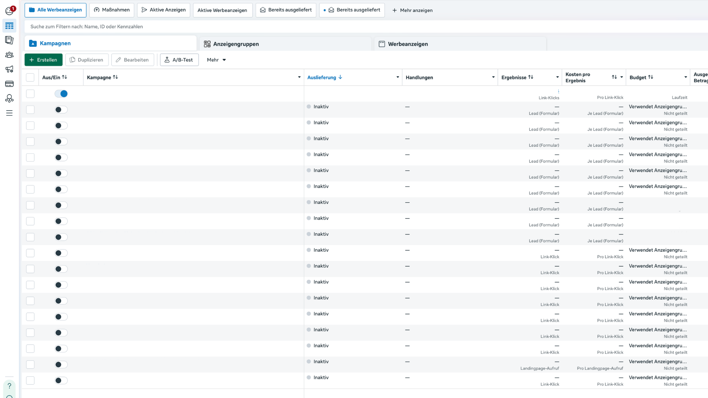The width and height of the screenshot is (708, 398).
Task: Sort by the Budget column arrows
Action: 650,77
